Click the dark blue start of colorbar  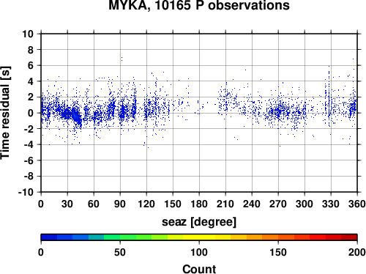tap(49, 237)
